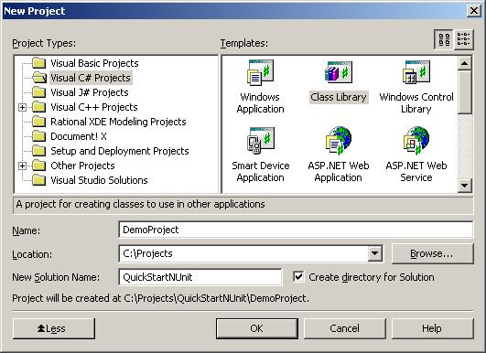486x353 pixels.
Task: Select the Class Library template icon
Action: coord(339,72)
